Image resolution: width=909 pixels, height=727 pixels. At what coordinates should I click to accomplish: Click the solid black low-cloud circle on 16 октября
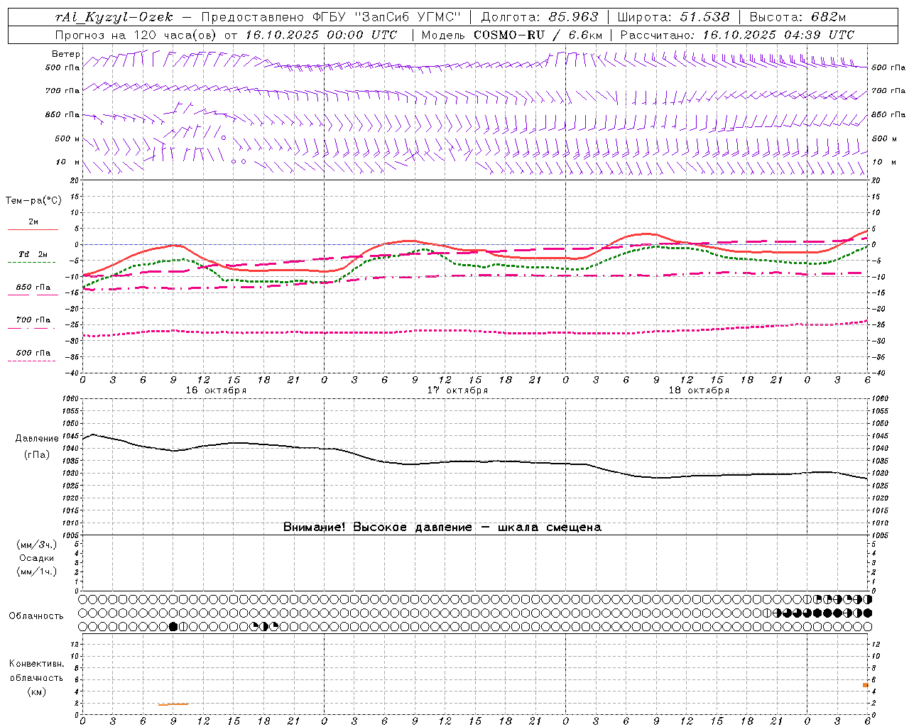coord(173,627)
